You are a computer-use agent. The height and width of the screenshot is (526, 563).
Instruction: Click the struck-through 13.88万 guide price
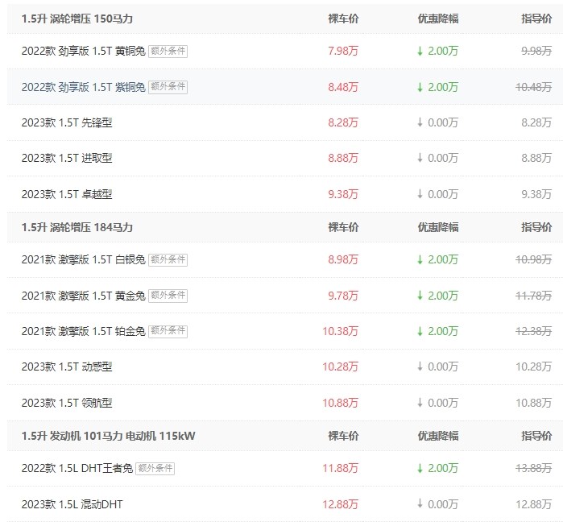click(533, 468)
